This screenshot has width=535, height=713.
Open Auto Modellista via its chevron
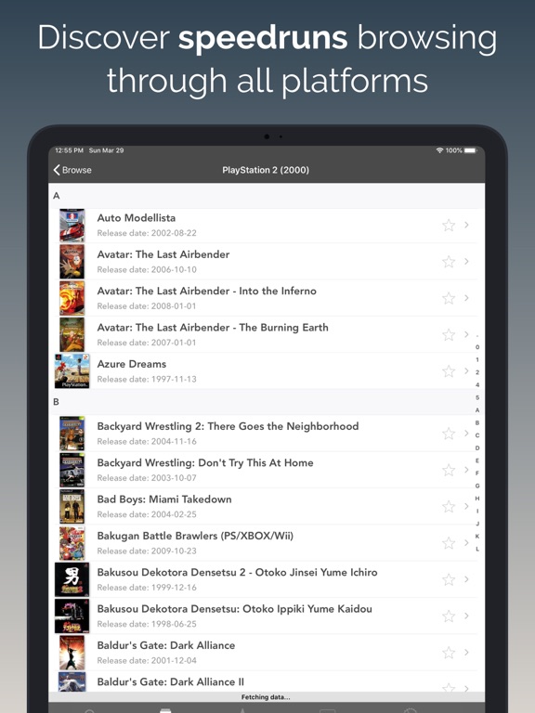pyautogui.click(x=466, y=225)
